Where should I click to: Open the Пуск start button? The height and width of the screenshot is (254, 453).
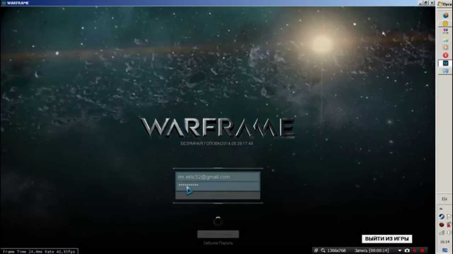445,4
